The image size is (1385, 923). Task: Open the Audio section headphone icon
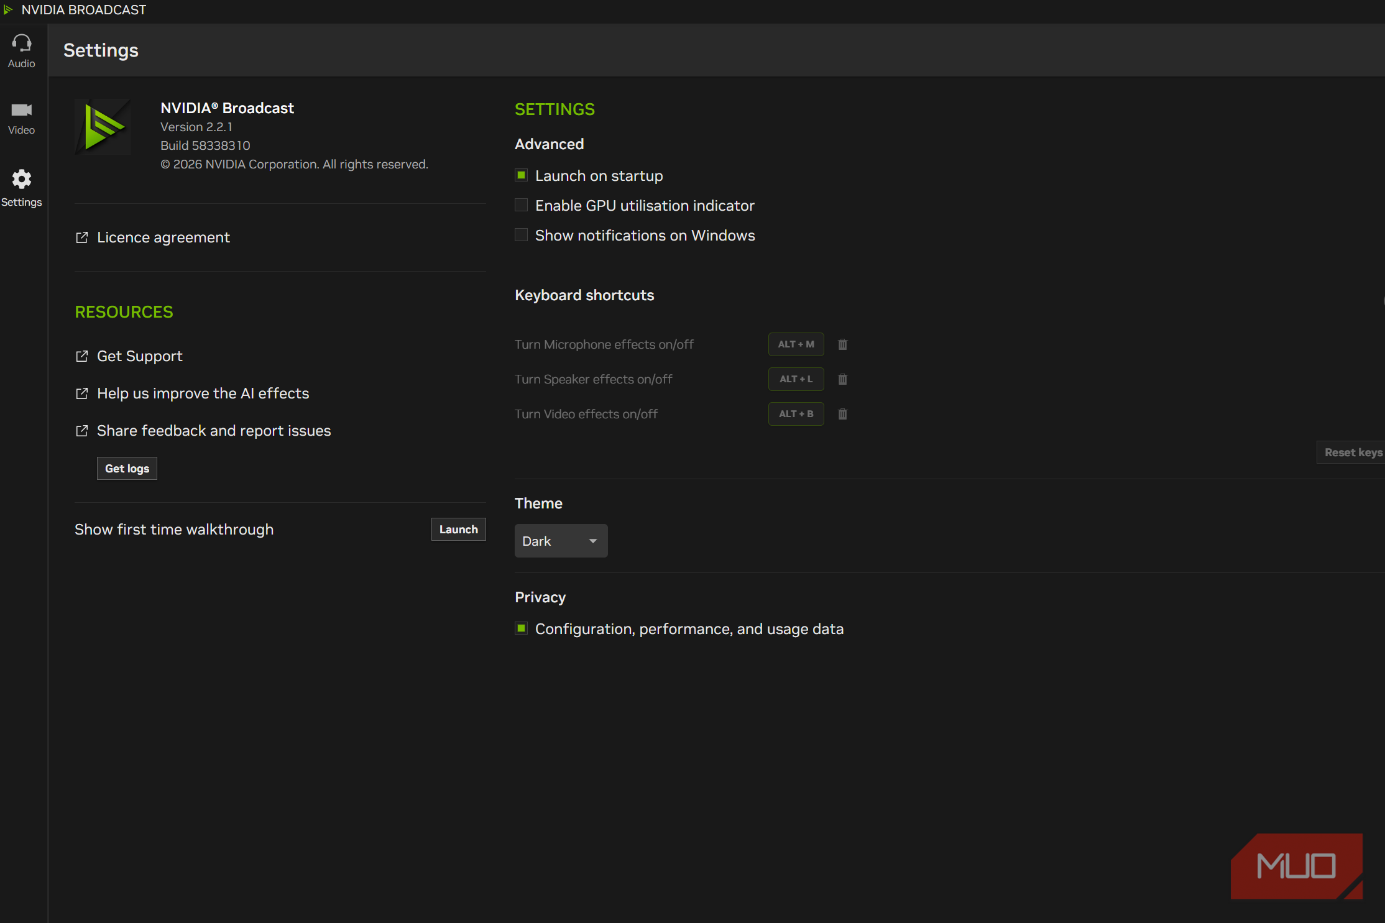click(x=22, y=43)
